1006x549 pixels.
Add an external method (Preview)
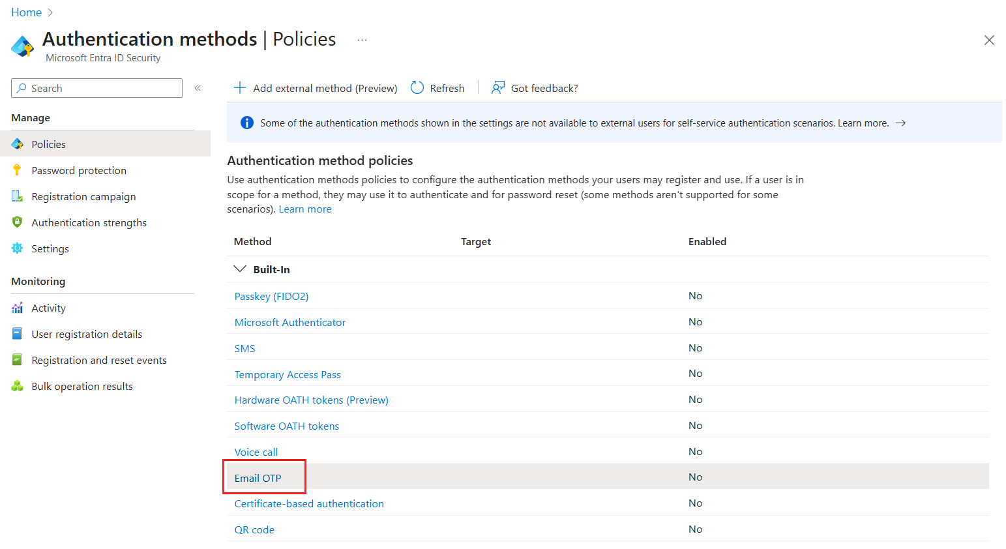pyautogui.click(x=315, y=87)
